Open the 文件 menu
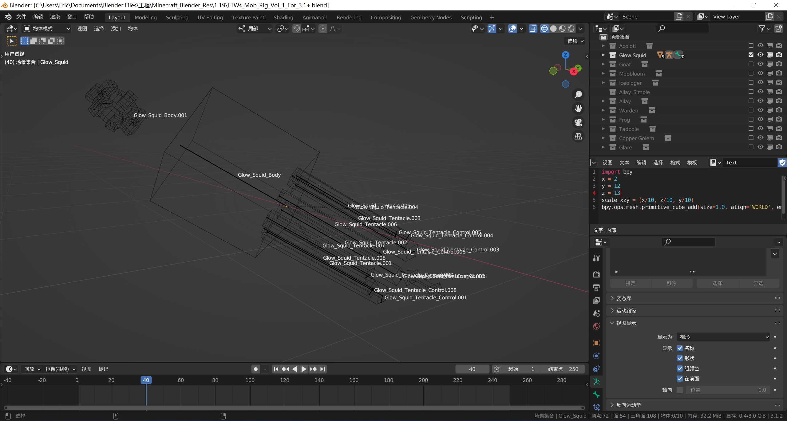787x421 pixels. click(21, 17)
